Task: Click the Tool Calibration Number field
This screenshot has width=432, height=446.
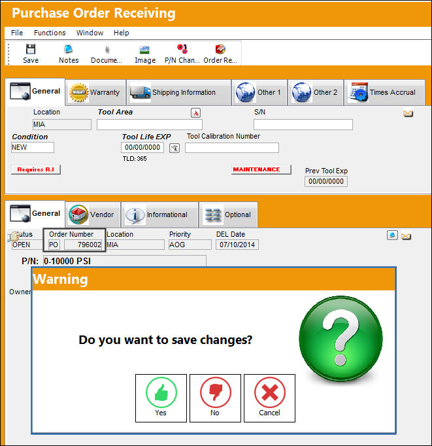Action: pyautogui.click(x=232, y=148)
